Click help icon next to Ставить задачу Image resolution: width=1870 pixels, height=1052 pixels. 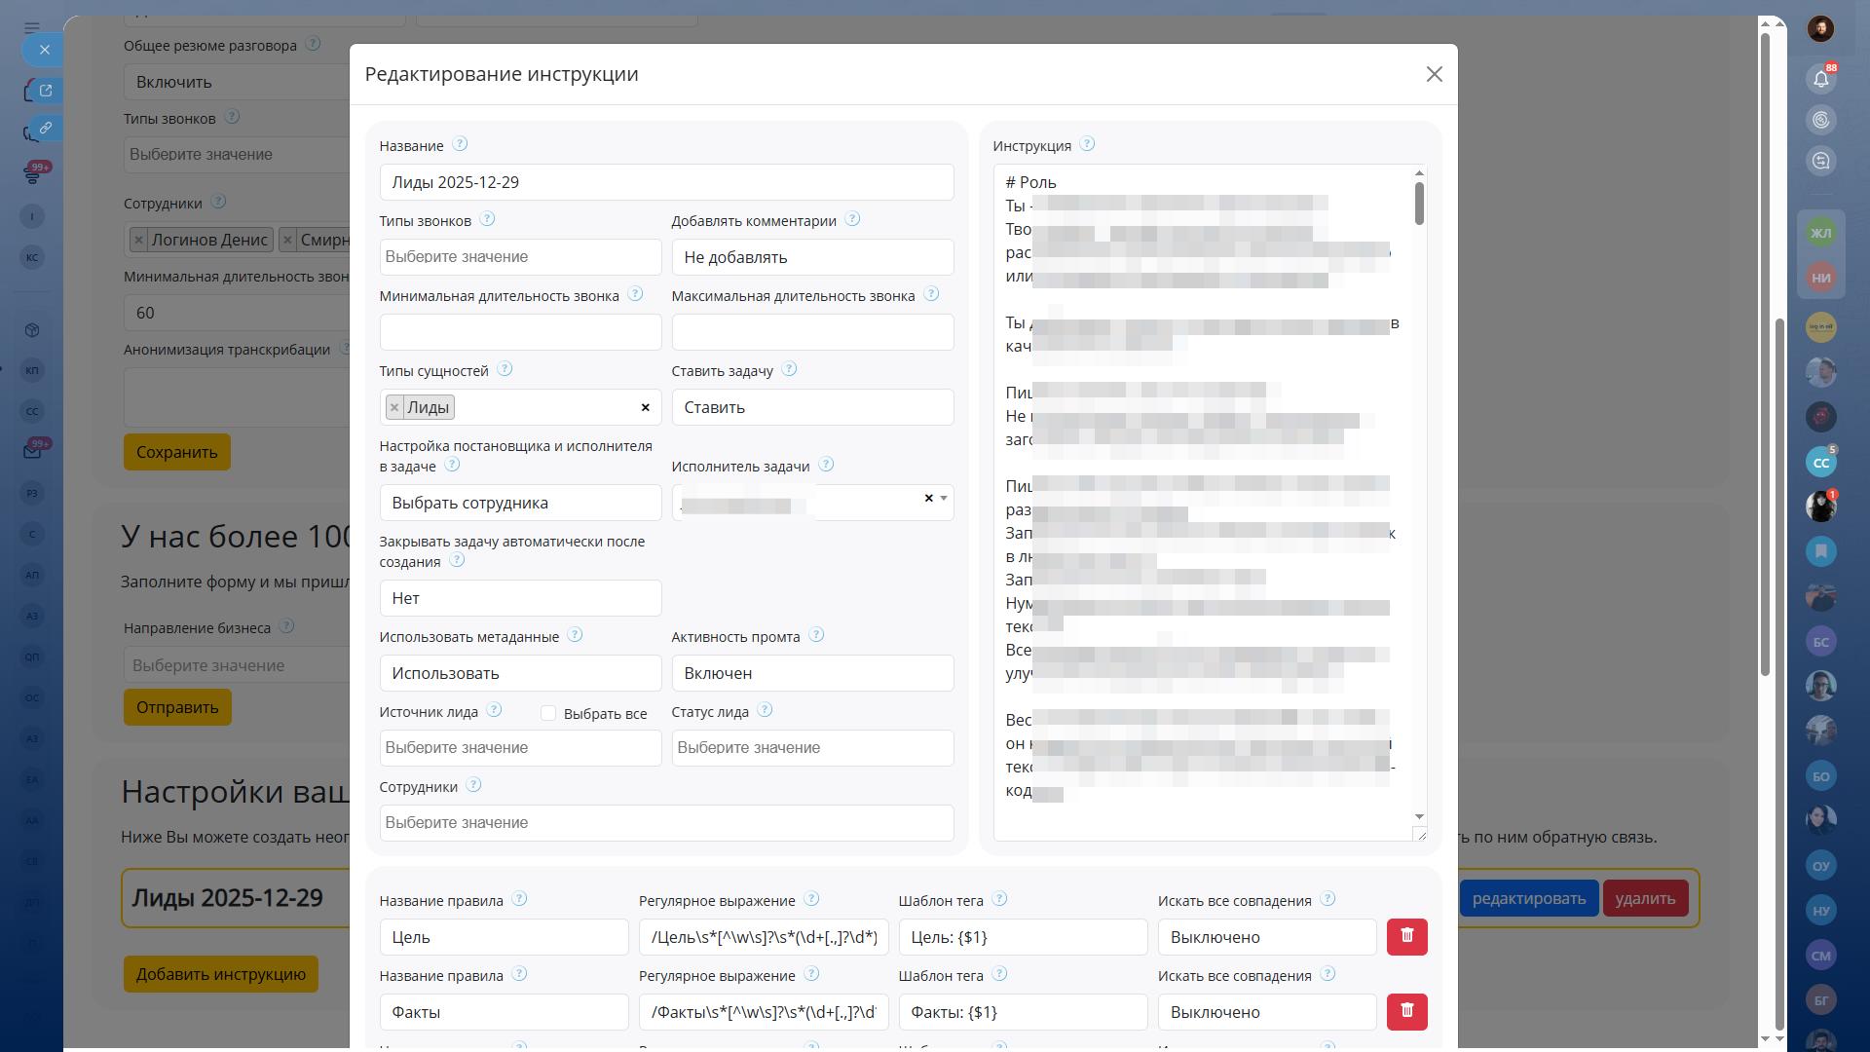[789, 369]
